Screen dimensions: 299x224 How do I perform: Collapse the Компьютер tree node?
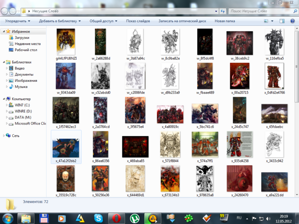tap(4, 99)
